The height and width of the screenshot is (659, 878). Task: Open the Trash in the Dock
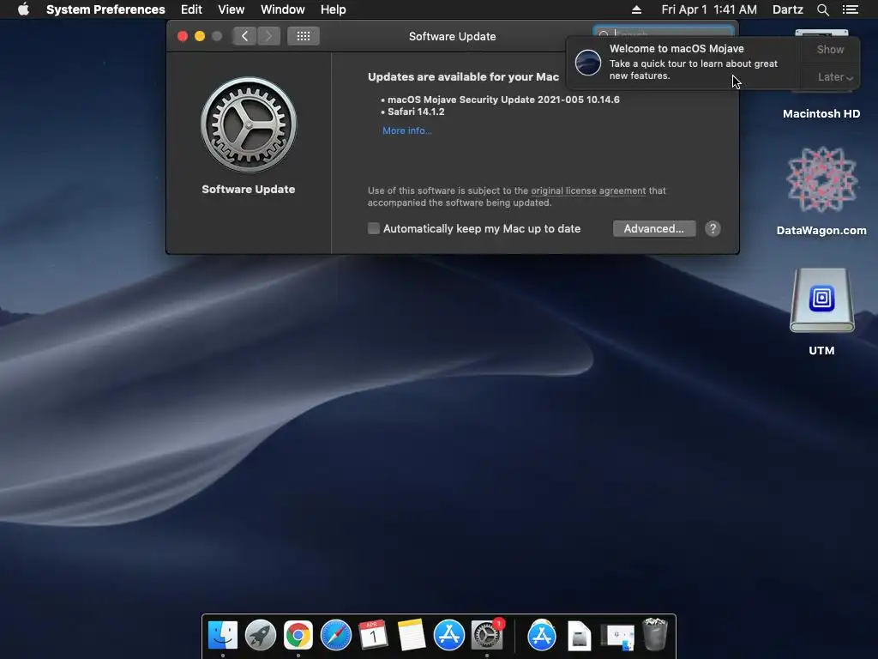[655, 634]
